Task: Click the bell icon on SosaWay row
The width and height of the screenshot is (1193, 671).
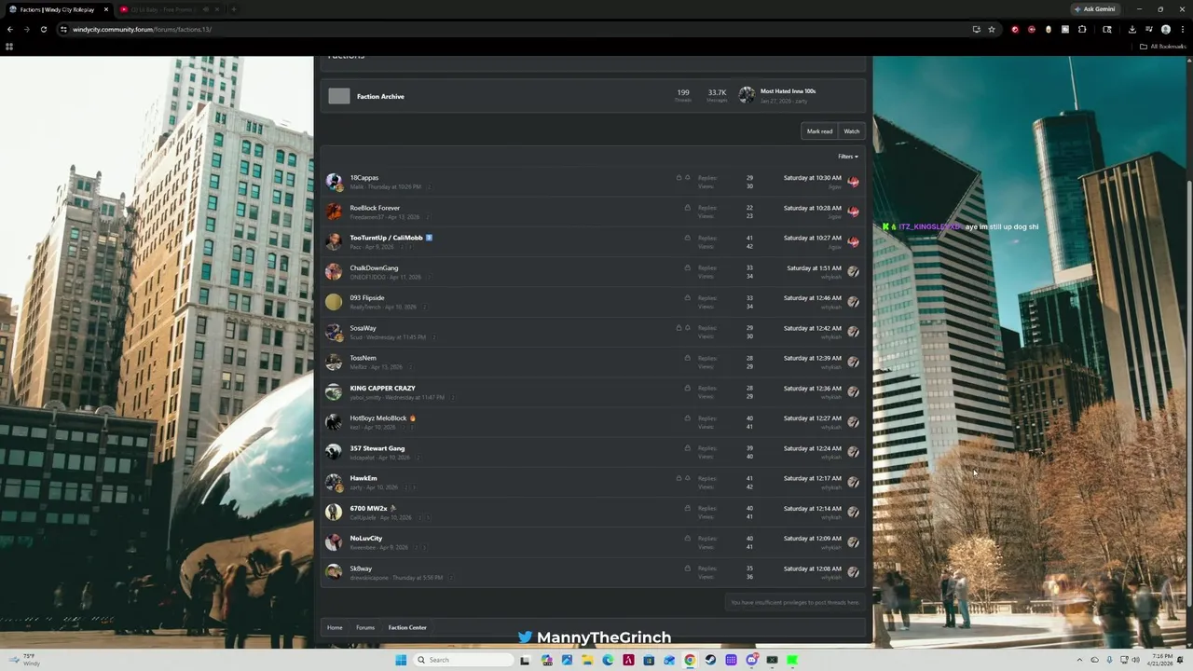Action: coord(688,328)
